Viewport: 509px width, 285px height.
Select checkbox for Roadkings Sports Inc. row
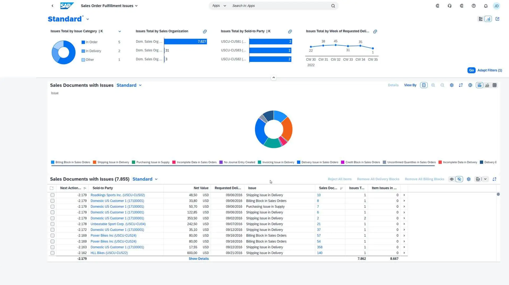52,195
